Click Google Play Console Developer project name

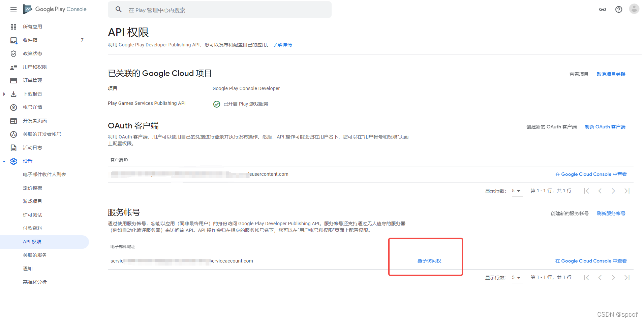[246, 88]
